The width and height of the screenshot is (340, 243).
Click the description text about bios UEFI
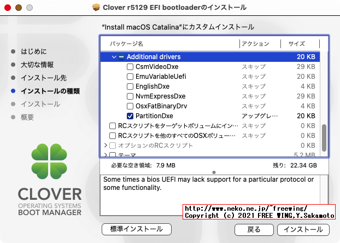click(208, 183)
